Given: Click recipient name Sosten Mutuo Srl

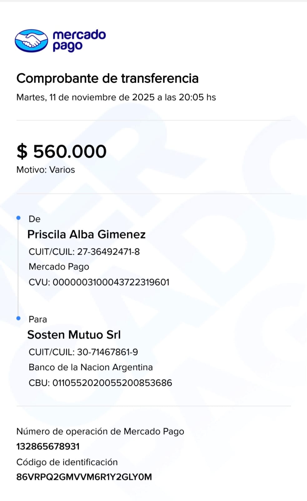Looking at the screenshot, I should [x=74, y=335].
